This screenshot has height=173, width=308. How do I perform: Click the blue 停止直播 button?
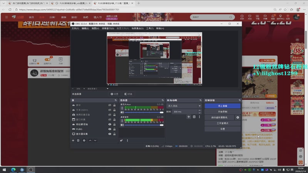[x=223, y=106]
